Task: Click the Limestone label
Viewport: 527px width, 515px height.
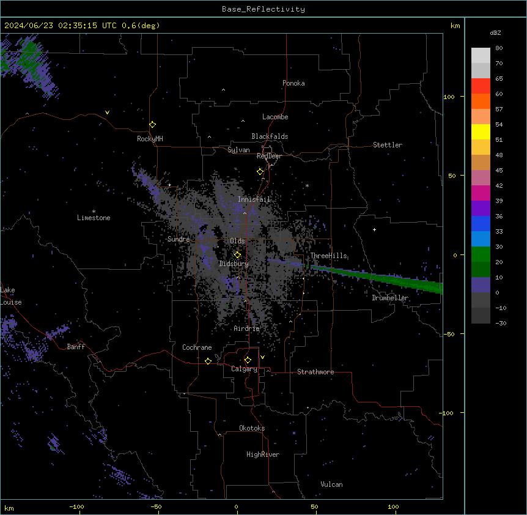Action: pos(94,218)
